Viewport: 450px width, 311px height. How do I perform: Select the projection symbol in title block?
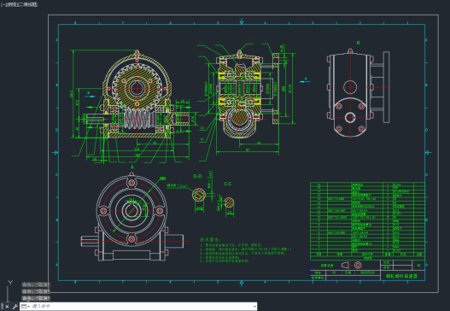pyautogui.click(x=352, y=265)
